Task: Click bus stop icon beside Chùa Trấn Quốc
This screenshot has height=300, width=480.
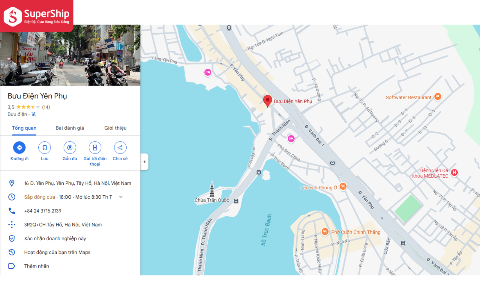Action: pyautogui.click(x=236, y=201)
